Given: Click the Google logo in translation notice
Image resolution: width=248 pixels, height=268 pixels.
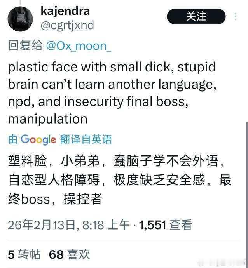Looking at the screenshot, I should [x=38, y=139].
